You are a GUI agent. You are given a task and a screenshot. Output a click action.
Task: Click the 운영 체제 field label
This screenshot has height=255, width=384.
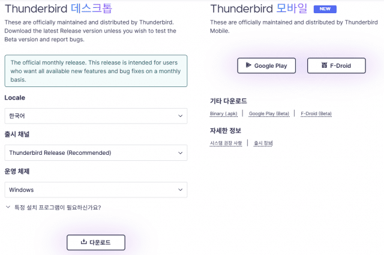click(17, 171)
